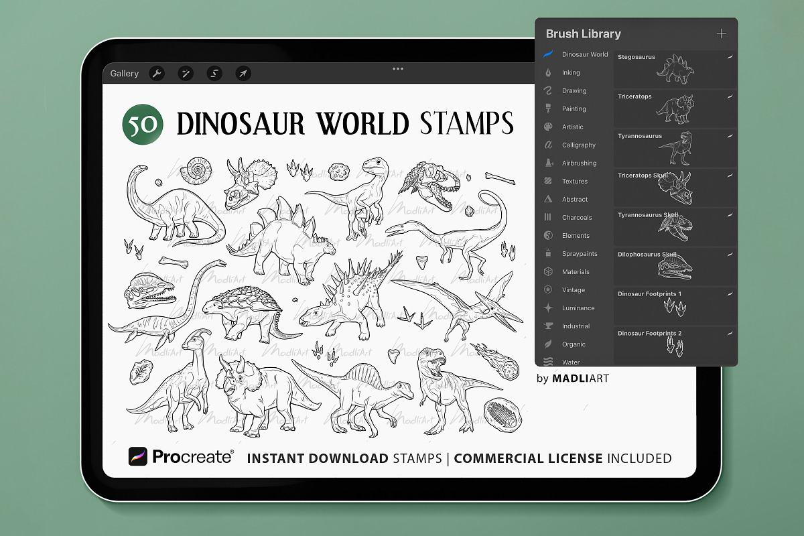Select the Charcoals category icon
804x536 pixels.
[x=548, y=217]
